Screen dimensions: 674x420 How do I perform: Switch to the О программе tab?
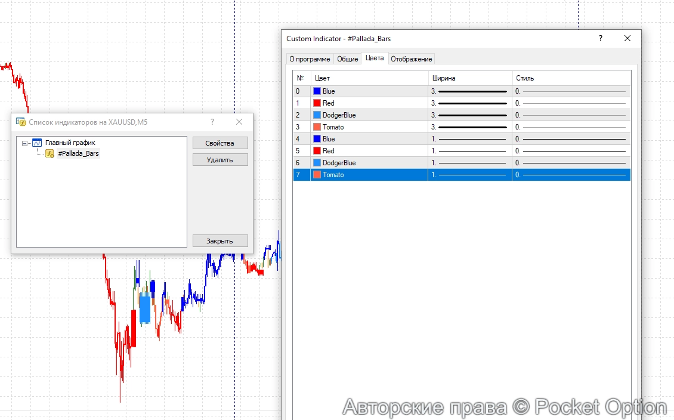[310, 59]
